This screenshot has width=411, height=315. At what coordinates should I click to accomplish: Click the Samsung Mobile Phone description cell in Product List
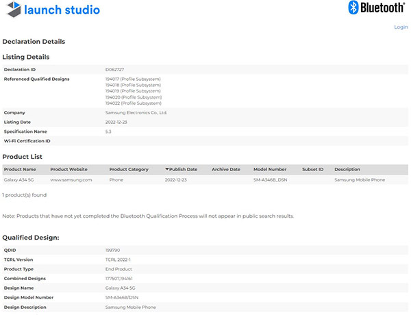click(360, 180)
